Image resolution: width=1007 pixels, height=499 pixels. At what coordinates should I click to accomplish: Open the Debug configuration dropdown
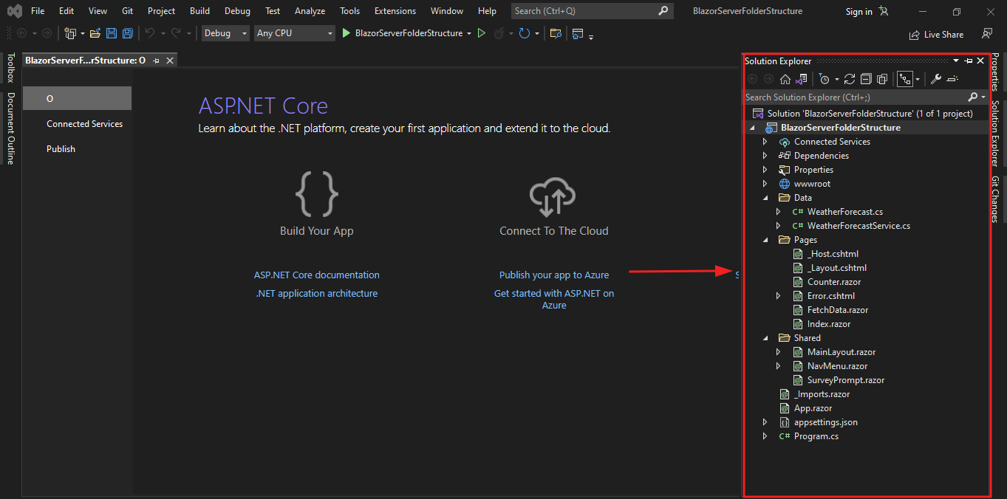point(225,33)
